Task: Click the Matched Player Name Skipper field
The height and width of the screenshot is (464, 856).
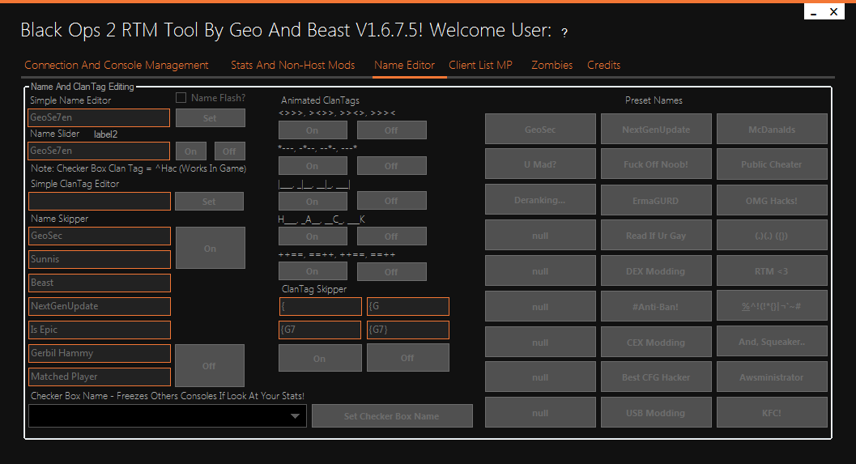Action: point(100,377)
